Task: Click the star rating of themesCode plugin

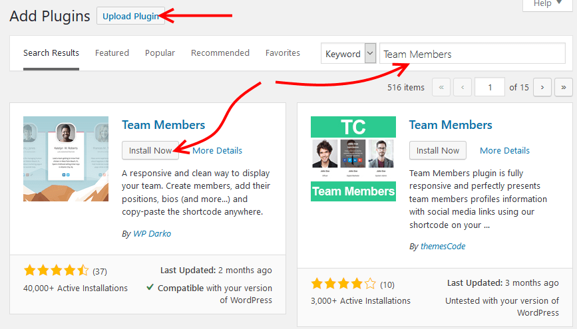Action: (x=343, y=284)
